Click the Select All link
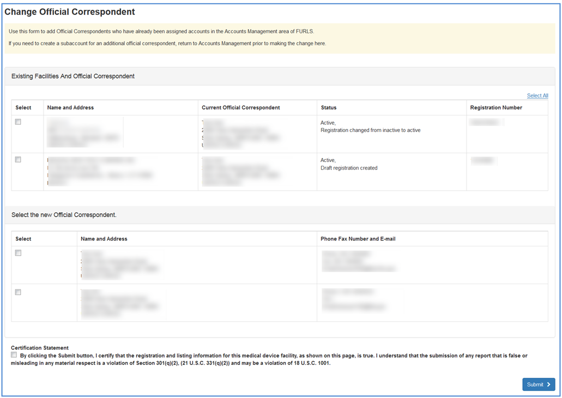This screenshot has height=398, width=562. (x=537, y=95)
